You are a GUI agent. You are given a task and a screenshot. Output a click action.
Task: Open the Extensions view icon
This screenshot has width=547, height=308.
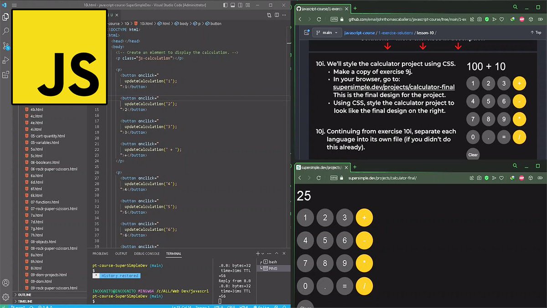coord(6,75)
